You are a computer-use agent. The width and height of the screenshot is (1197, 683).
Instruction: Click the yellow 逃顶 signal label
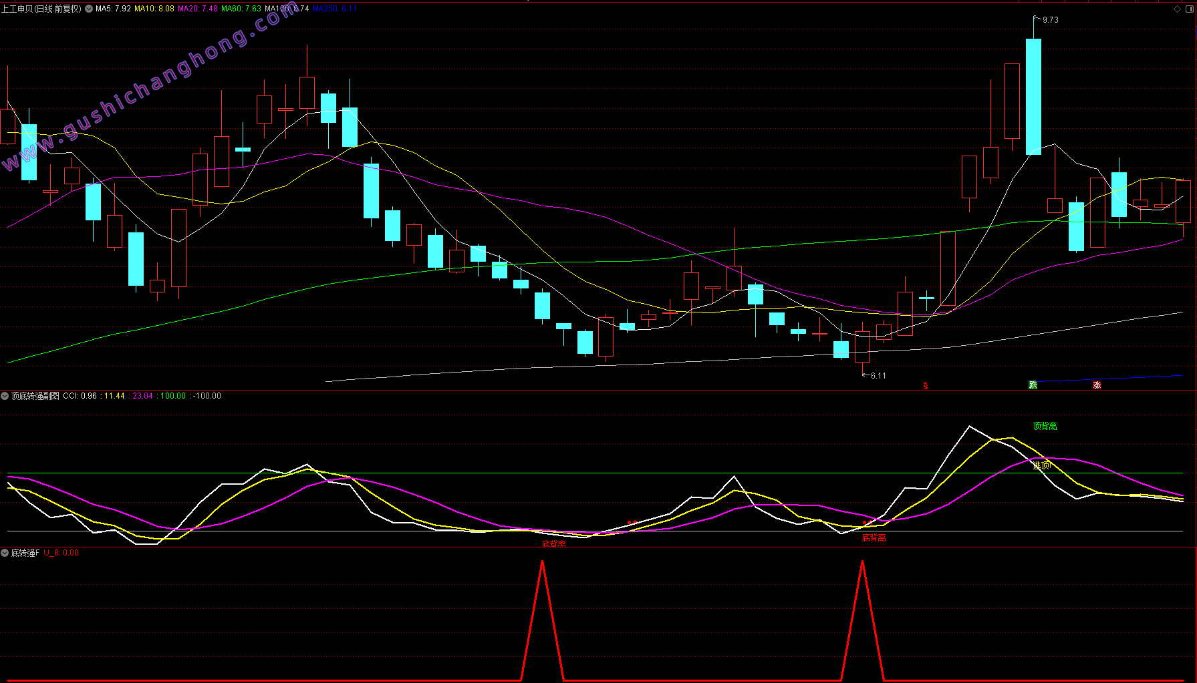(x=1041, y=465)
